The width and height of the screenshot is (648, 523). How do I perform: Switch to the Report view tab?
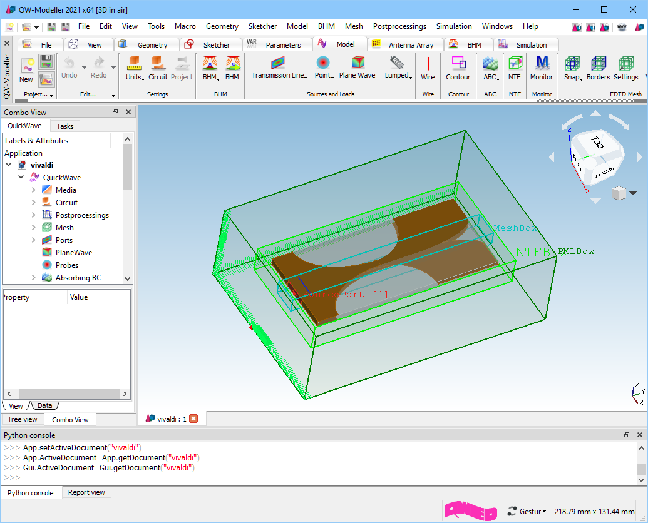click(86, 492)
